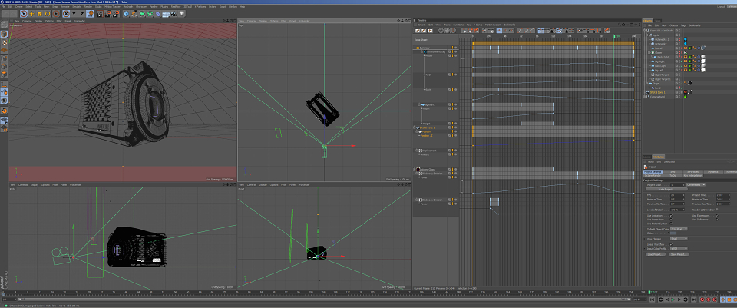Click the Scale tool icon
Screen dimensions: 737x308
click(39, 14)
